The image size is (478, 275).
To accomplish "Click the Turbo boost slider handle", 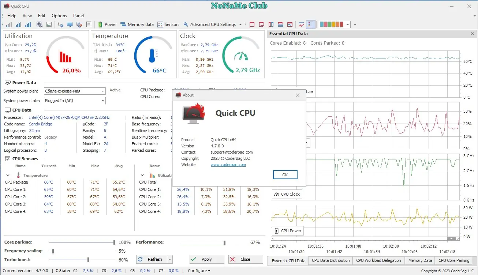I will pos(89,260).
